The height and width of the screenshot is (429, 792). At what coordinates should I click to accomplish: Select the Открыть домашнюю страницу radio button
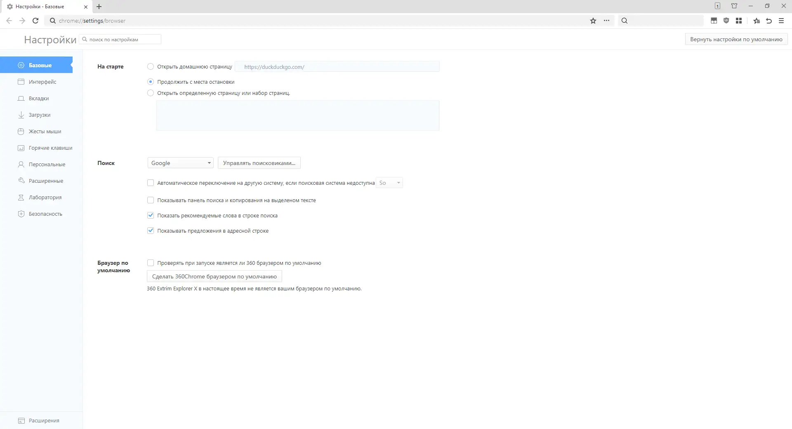point(151,66)
